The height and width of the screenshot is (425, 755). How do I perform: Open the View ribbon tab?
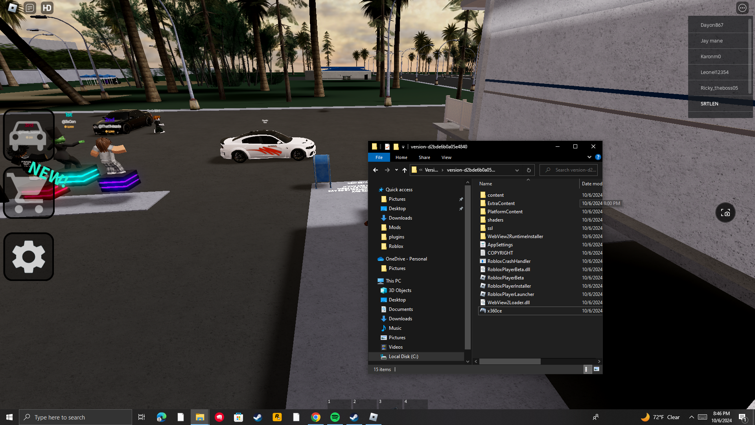[446, 157]
